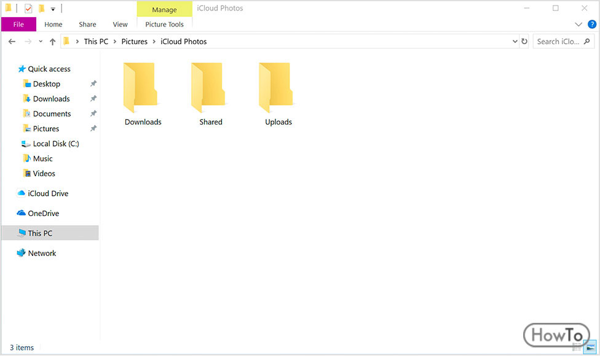Click the Forward navigation arrow
The height and width of the screenshot is (356, 600).
pyautogui.click(x=28, y=42)
